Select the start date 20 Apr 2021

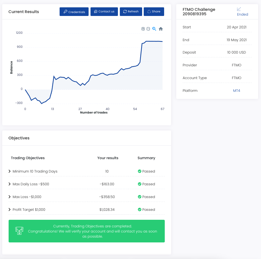point(236,27)
